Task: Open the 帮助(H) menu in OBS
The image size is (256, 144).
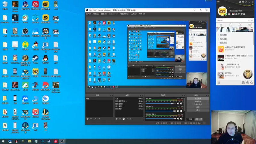Action: [142, 14]
